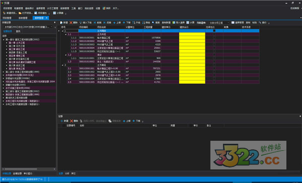Screen dimensions: 302x183
Task: Click the 打开项目 folder icon
Action: coord(20,13)
